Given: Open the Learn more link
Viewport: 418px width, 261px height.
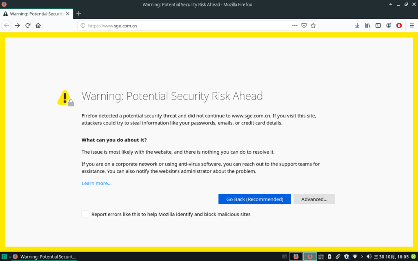Looking at the screenshot, I should coord(96,183).
